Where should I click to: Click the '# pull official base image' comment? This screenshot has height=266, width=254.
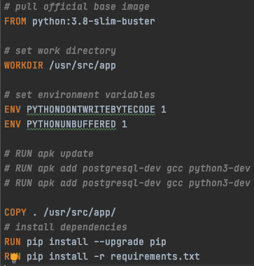coord(77,7)
